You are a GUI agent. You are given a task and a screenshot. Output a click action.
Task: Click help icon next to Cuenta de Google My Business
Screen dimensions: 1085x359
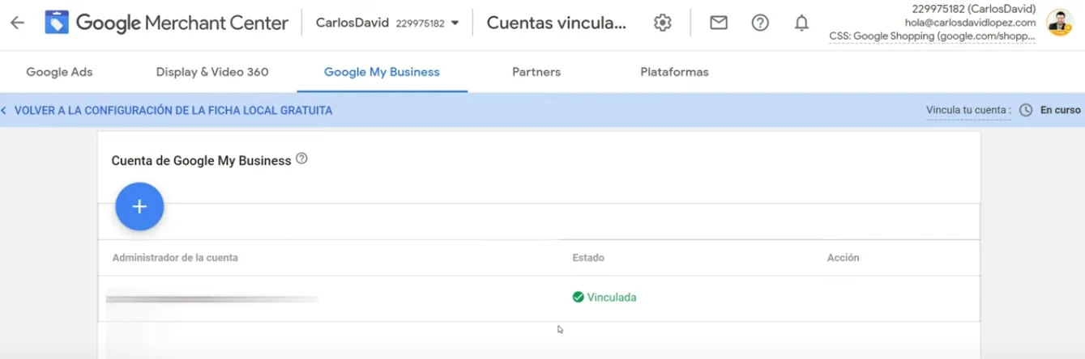tap(301, 159)
